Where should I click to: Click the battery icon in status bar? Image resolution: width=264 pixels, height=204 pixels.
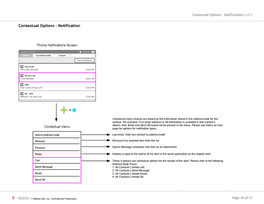(93, 52)
